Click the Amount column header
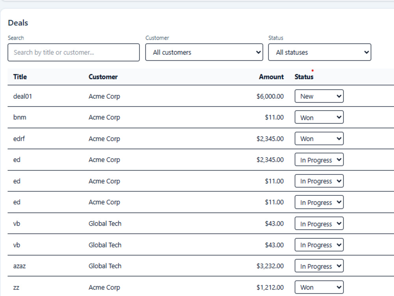 [271, 77]
